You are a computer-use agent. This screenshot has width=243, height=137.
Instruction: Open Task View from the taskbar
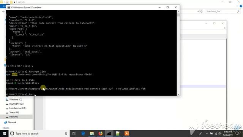pyautogui.click(x=74, y=134)
